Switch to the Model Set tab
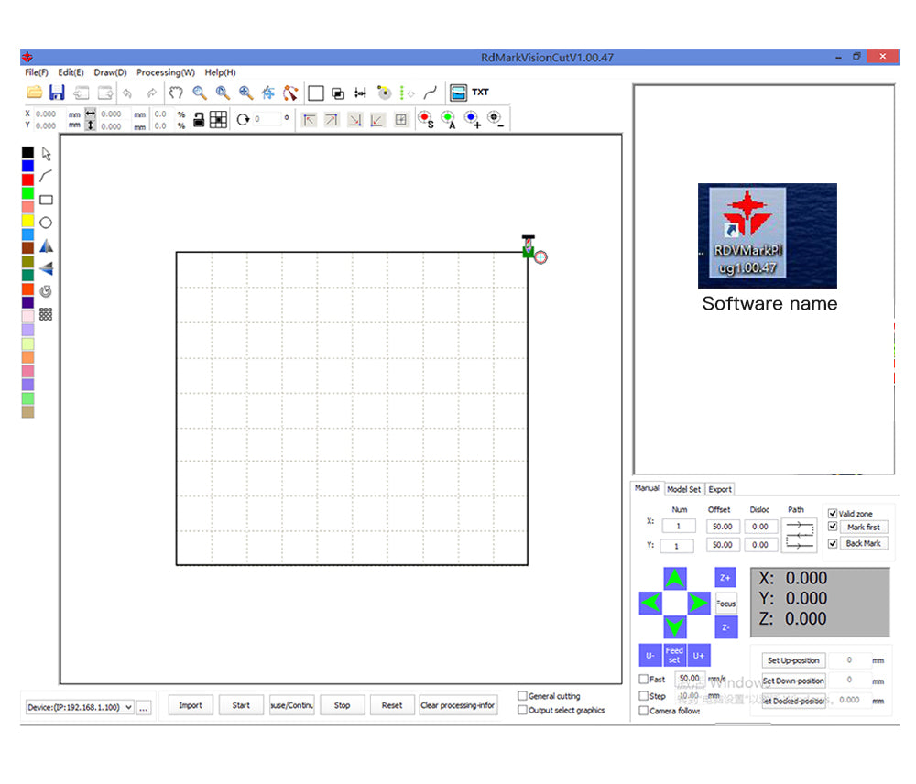This screenshot has height=784, width=916. point(684,489)
